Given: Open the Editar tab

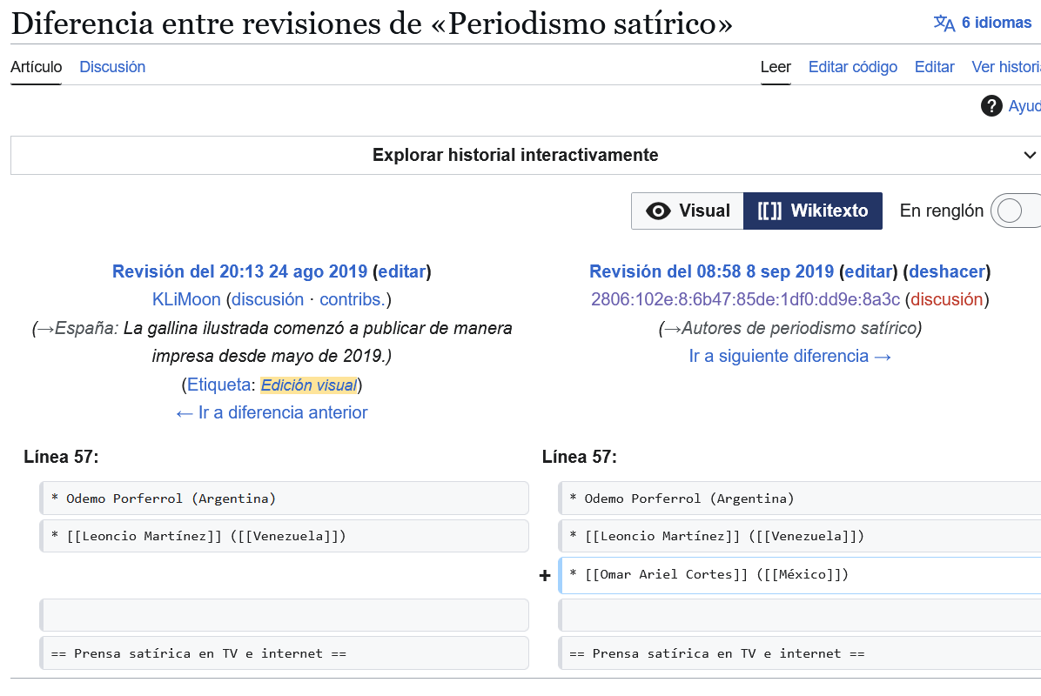Looking at the screenshot, I should click(x=934, y=67).
